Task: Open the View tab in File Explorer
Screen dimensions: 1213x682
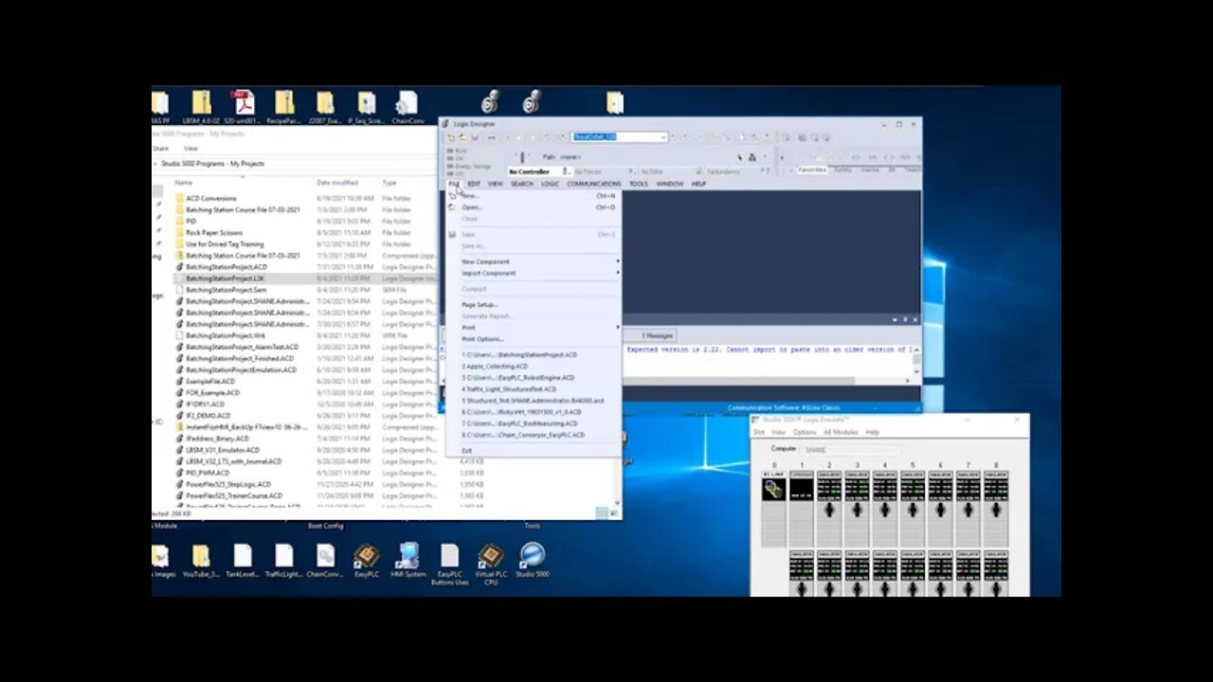Action: (x=190, y=149)
